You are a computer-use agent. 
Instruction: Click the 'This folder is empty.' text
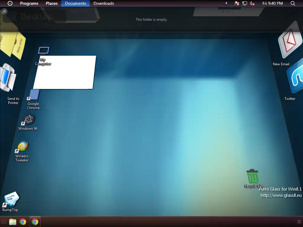point(151,20)
